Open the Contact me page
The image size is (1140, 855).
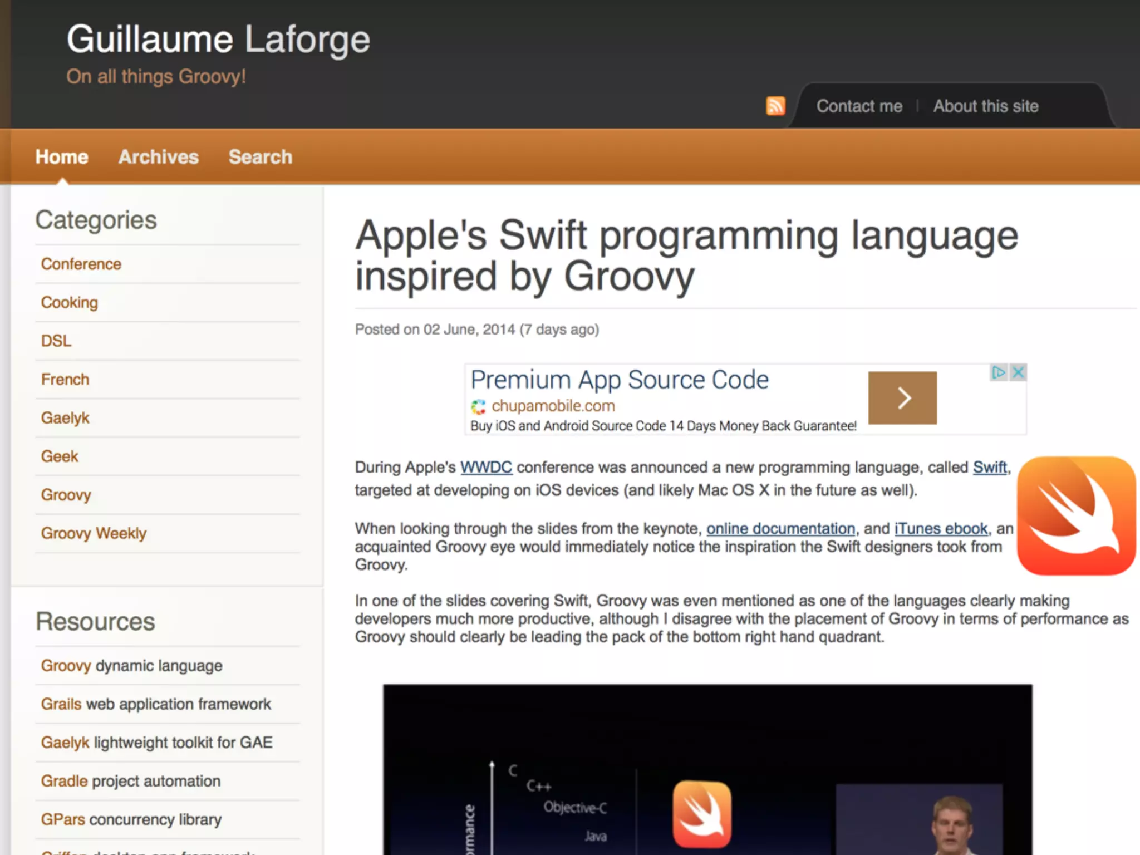coord(859,106)
